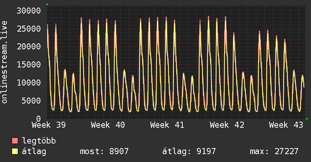Click the 30000 y-axis value

29,11
